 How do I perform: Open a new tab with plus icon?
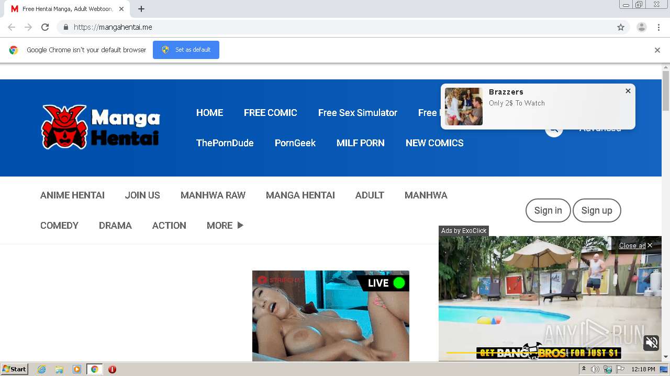141,9
